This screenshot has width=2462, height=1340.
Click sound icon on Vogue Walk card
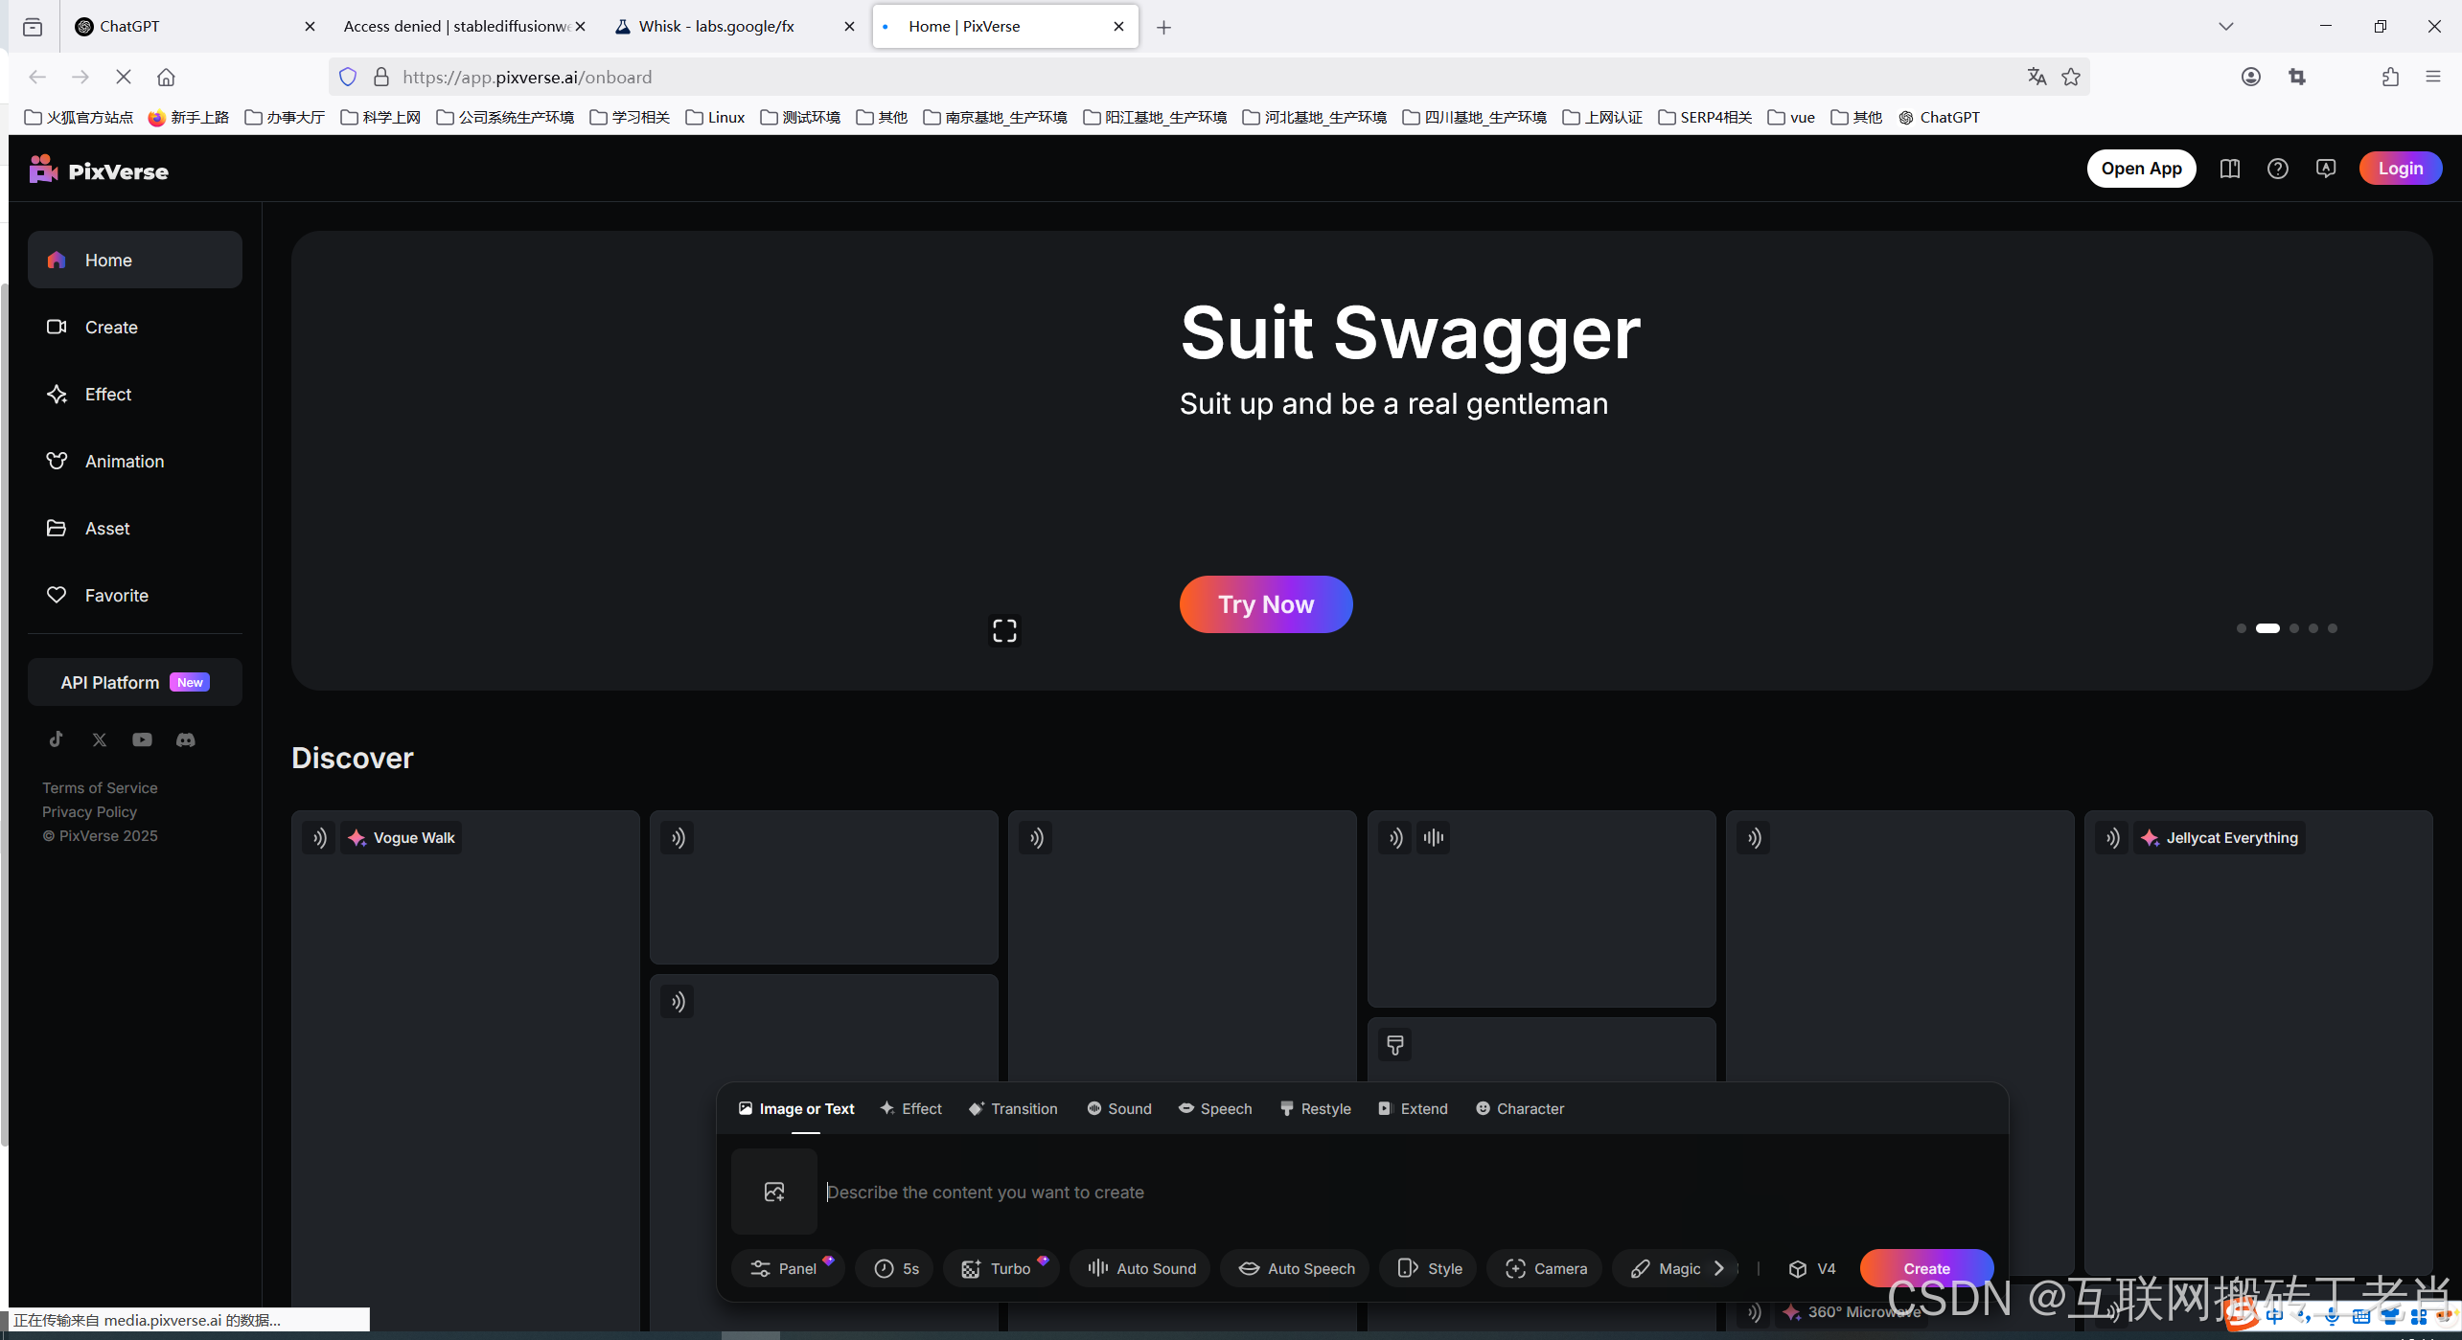(319, 838)
